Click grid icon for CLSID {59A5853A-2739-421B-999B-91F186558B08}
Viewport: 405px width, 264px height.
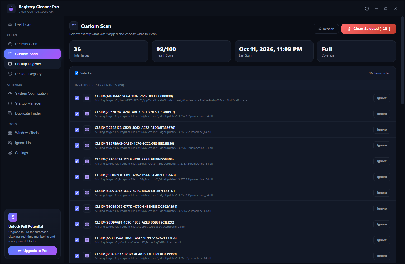tap(87, 161)
